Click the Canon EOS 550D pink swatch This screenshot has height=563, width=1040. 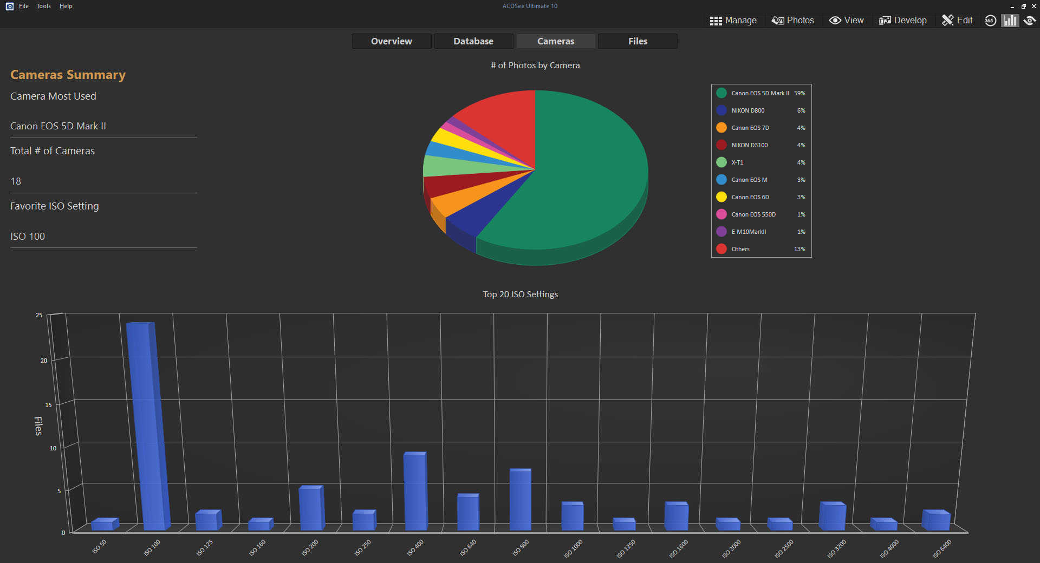coord(721,214)
